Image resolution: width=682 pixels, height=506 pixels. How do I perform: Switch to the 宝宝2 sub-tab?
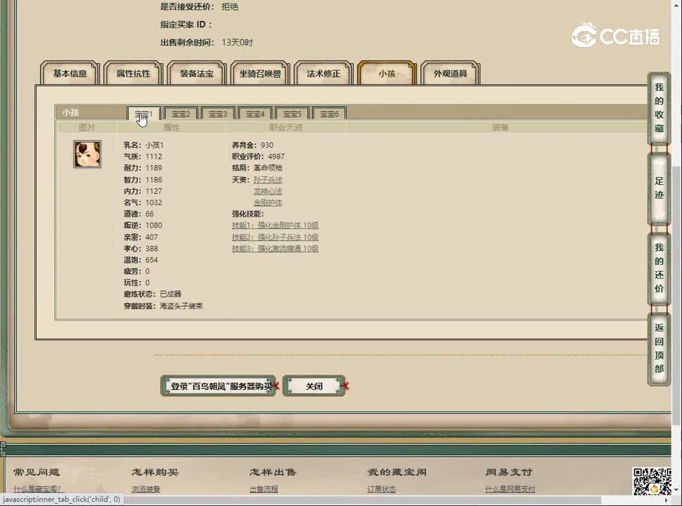click(x=181, y=114)
